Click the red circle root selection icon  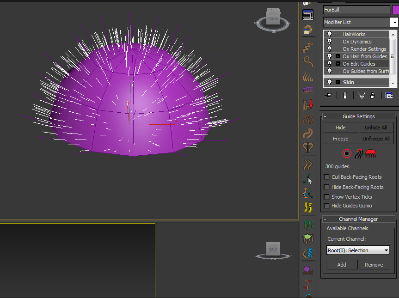(347, 153)
